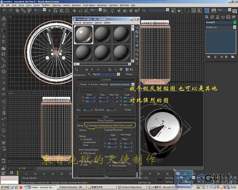Click Show End Result icon in Material Editor
The image size is (238, 190).
pos(127,69)
